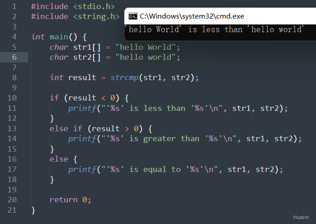Screen dimensions: 316x224
Task: Click line number 16 in the gutter
Action: [12, 159]
